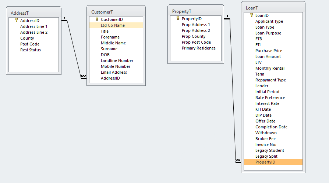Select the AddressT table title bar
The width and height of the screenshot is (329, 183).
click(x=33, y=13)
